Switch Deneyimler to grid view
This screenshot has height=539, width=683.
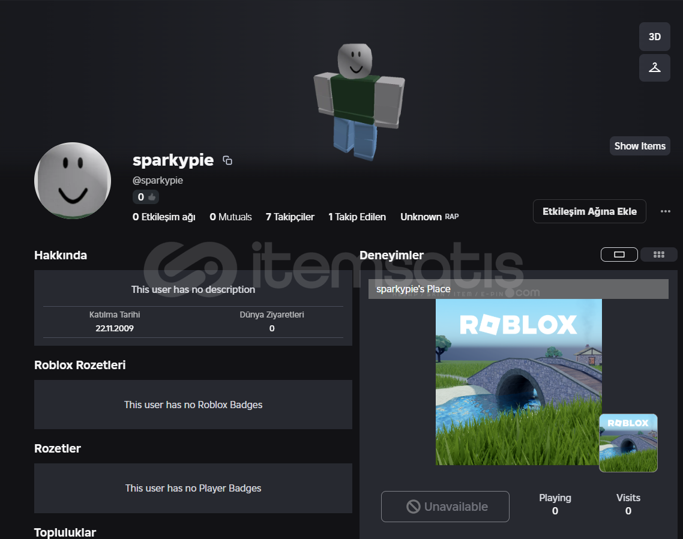click(x=658, y=254)
